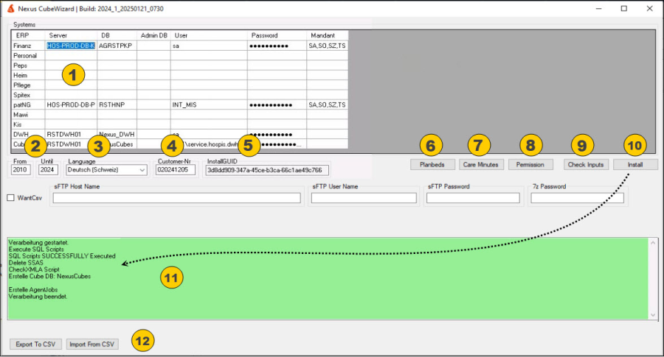
Task: Click the sFTP Host Name field
Action: [x=176, y=198]
